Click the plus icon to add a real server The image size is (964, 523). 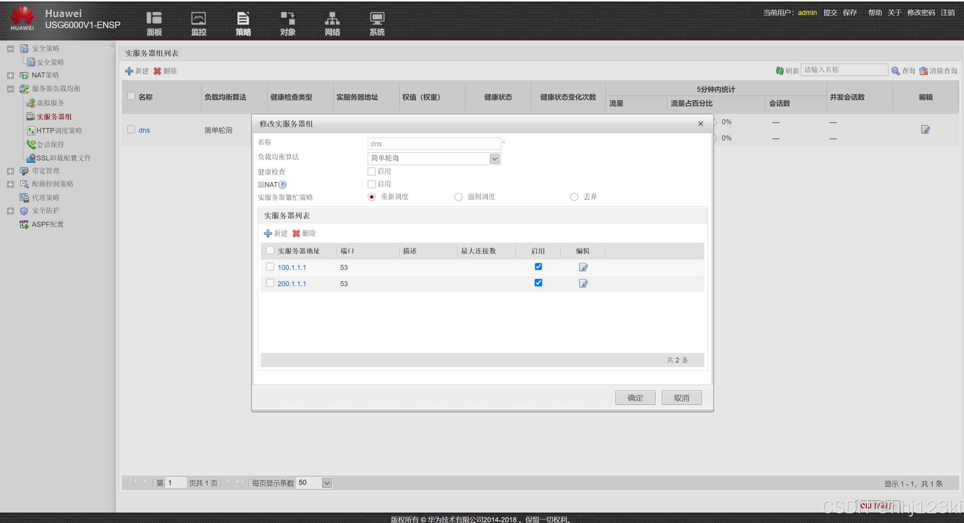(268, 233)
